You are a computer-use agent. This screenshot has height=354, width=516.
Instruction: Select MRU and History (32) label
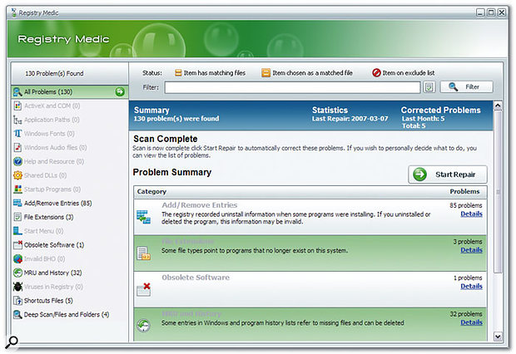(x=53, y=273)
